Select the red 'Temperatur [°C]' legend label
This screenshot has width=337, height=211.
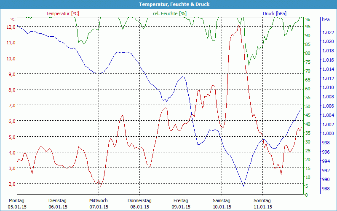62,14
